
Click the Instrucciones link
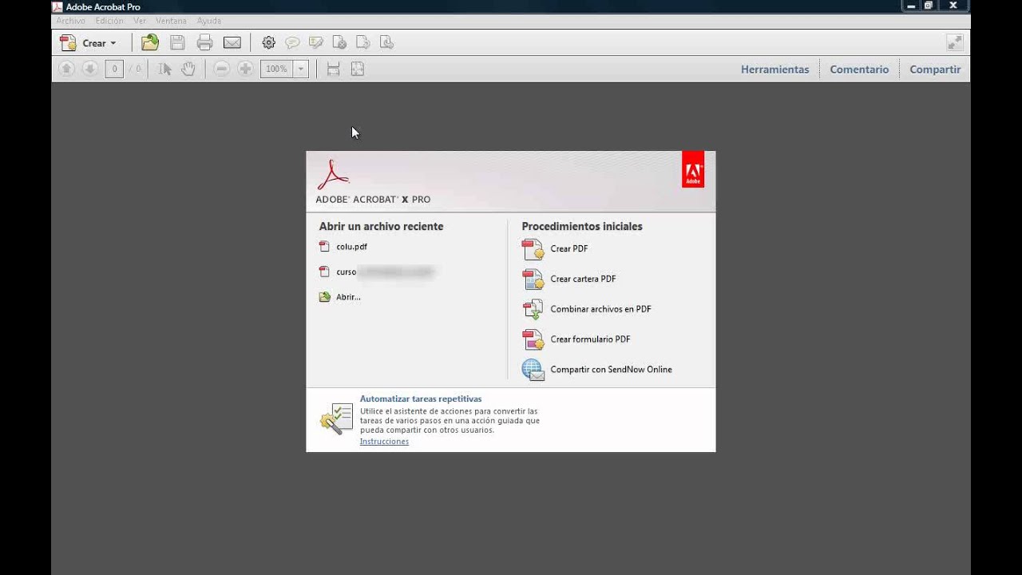pos(384,442)
